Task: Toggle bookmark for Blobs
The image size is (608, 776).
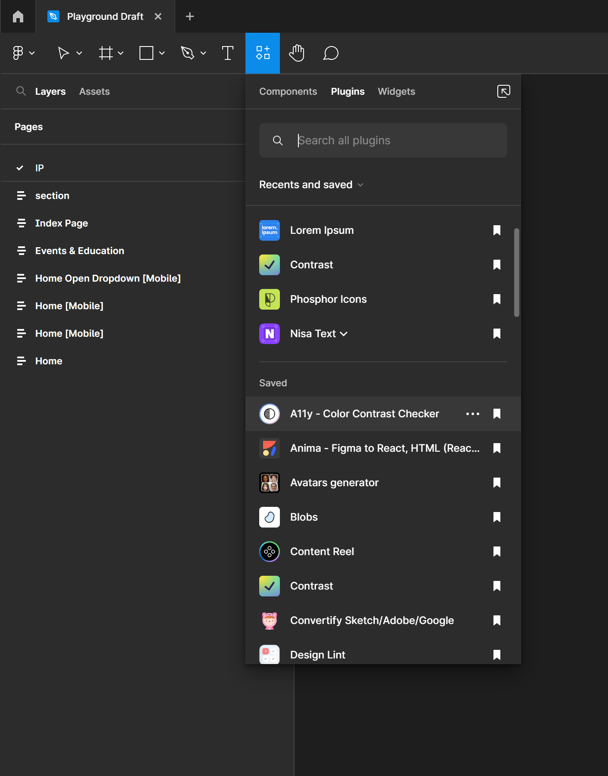Action: [497, 517]
